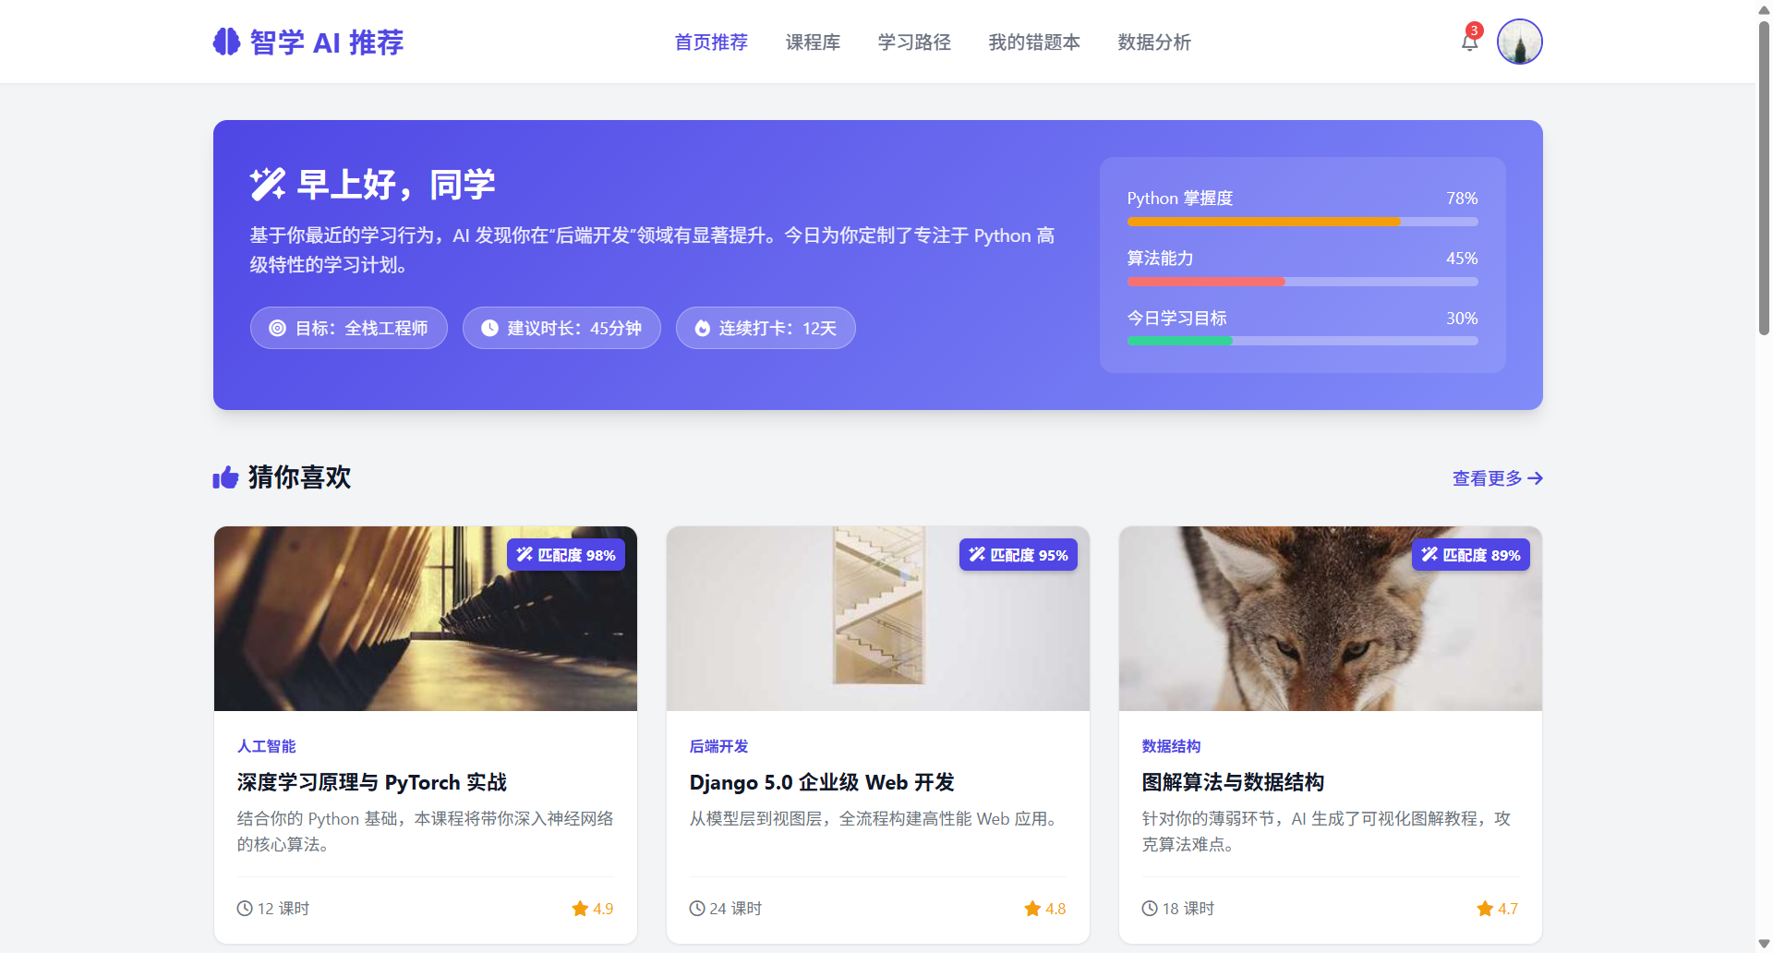Screen dimensions: 1773x953
Task: Click the 今日学习目标 progress bar
Action: [x=1302, y=341]
